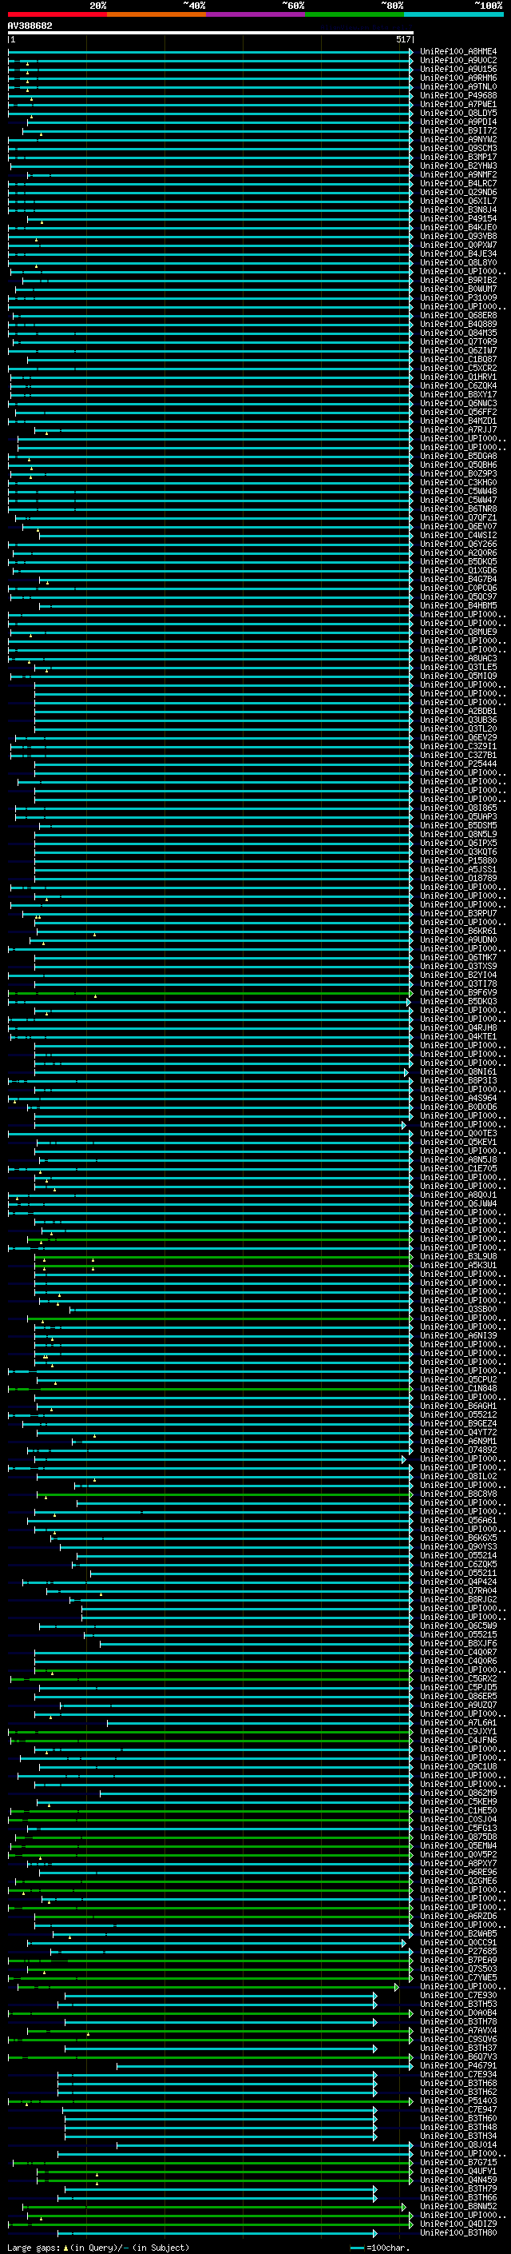Select hit label UniRef100_B9II72
The height and width of the screenshot is (2254, 511).
(x=458, y=130)
